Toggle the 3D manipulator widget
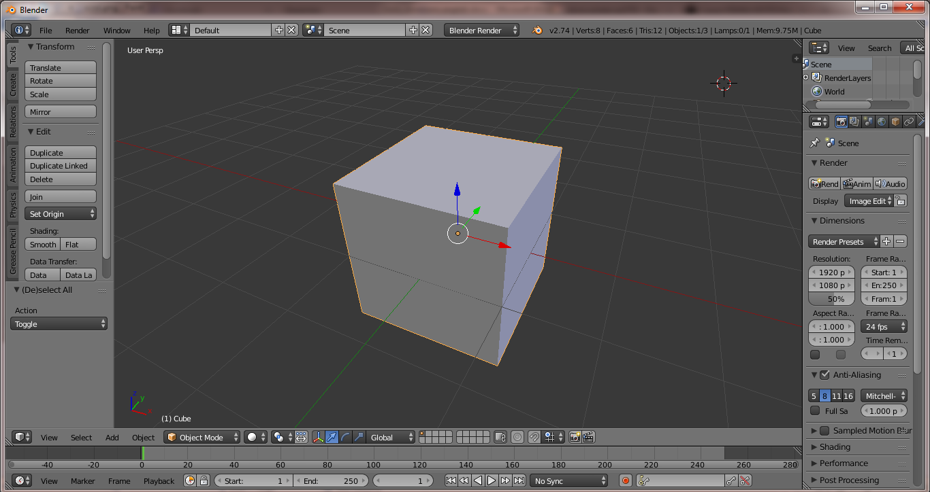 point(319,437)
